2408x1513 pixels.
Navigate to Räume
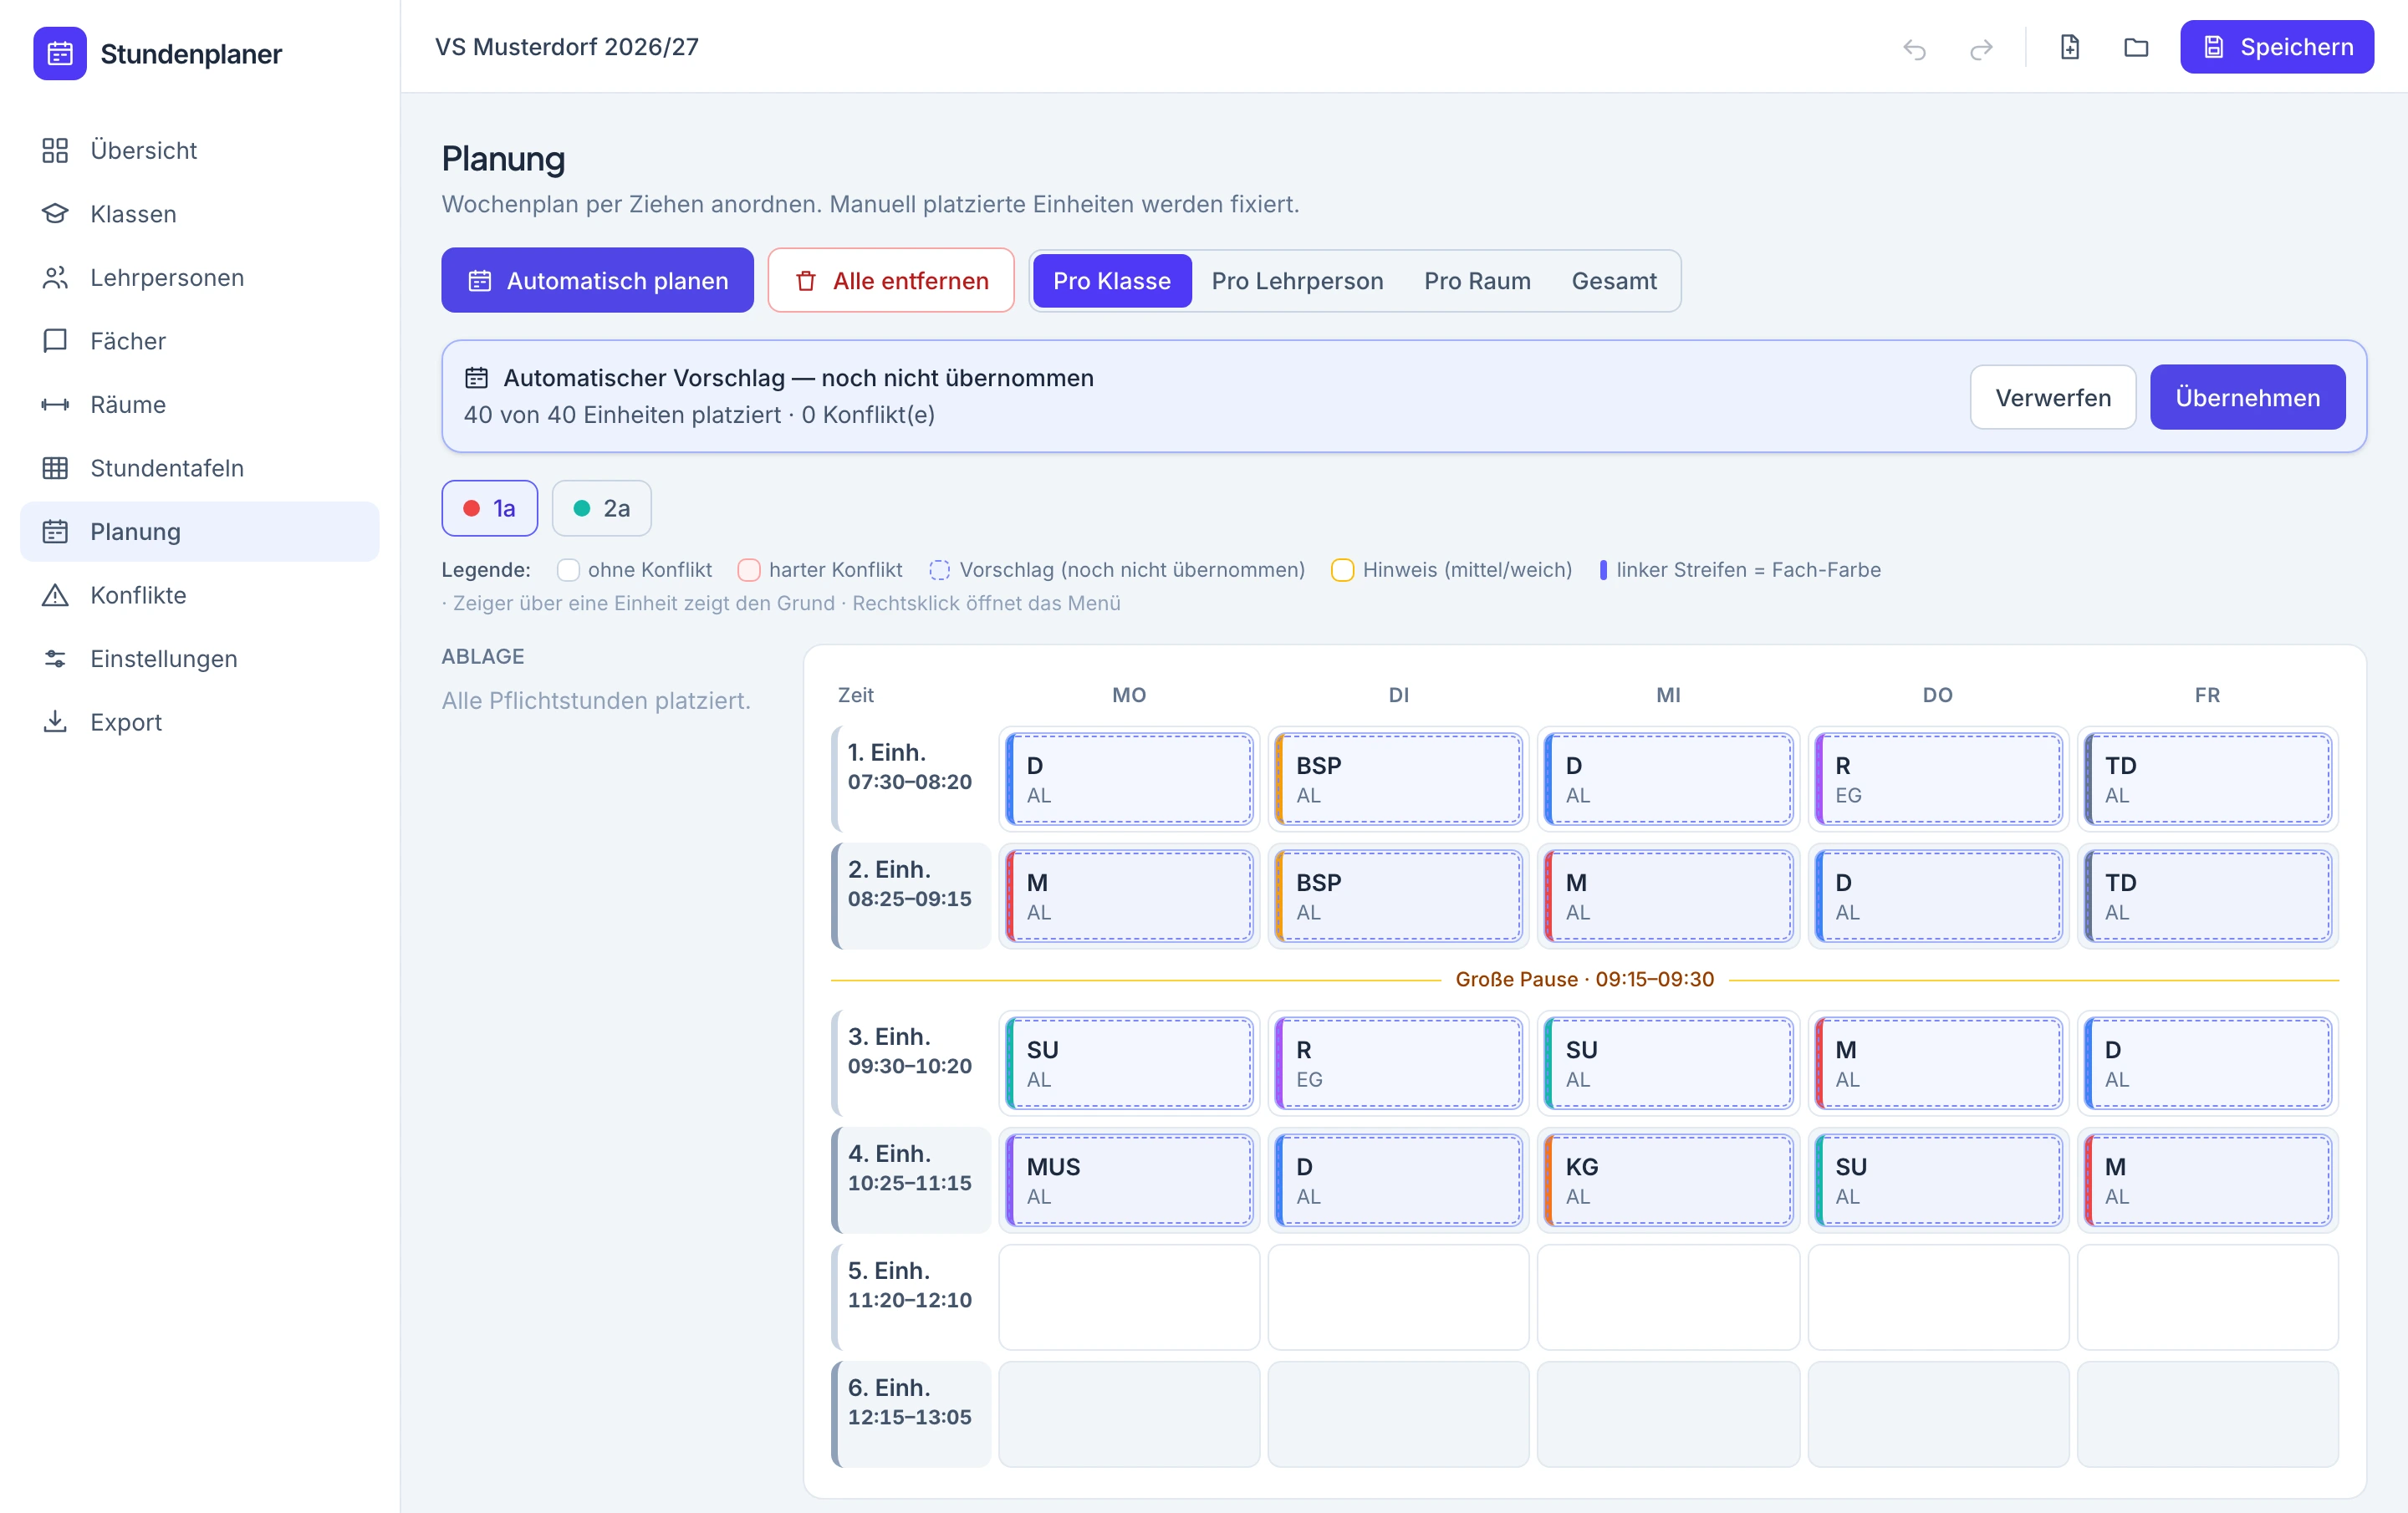pos(199,404)
